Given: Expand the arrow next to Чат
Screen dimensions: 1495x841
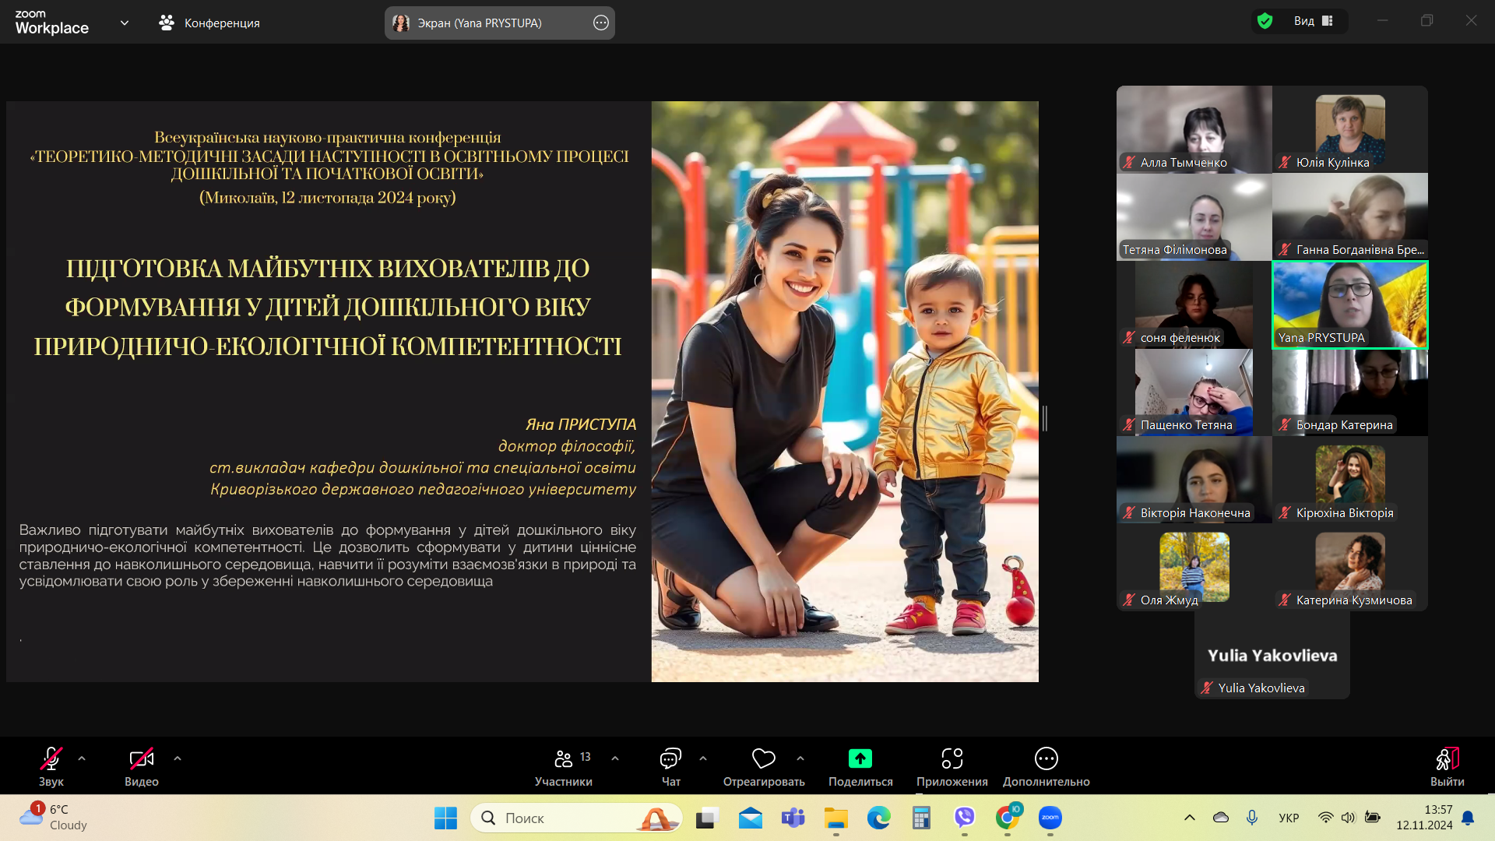Looking at the screenshot, I should click(703, 758).
